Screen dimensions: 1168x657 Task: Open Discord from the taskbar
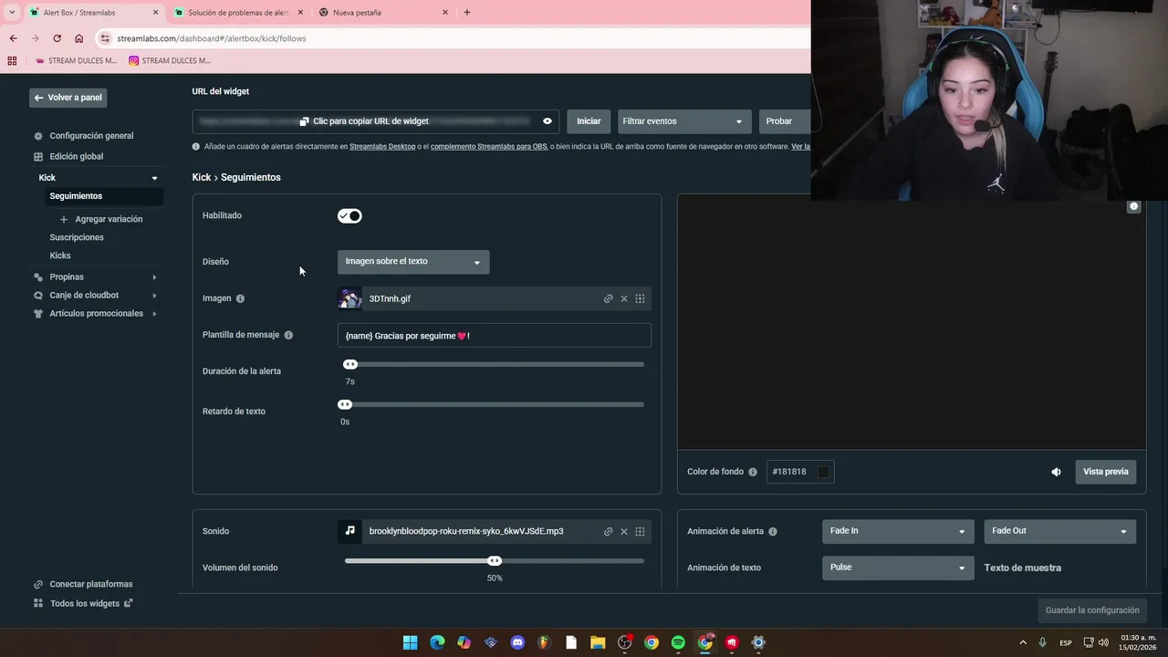pyautogui.click(x=517, y=642)
